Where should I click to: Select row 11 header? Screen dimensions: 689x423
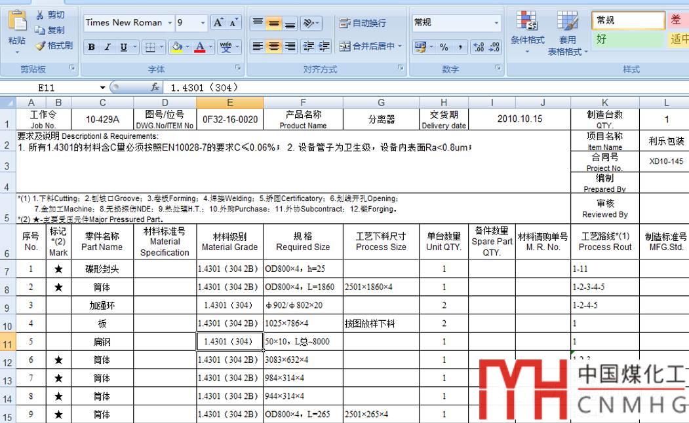tap(7, 341)
